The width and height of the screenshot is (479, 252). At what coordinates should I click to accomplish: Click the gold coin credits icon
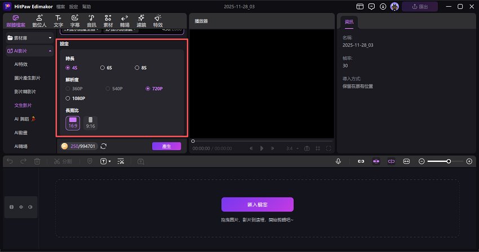point(64,146)
